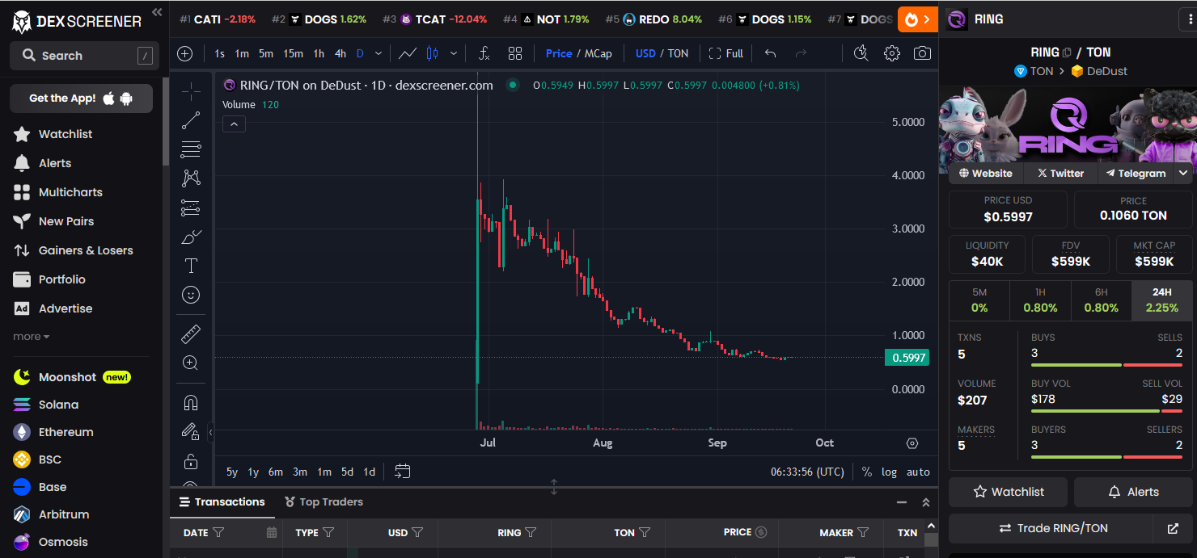Open the emoji icons tool

click(191, 295)
